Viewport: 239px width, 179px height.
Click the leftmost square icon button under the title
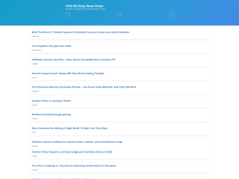[x=68, y=14]
